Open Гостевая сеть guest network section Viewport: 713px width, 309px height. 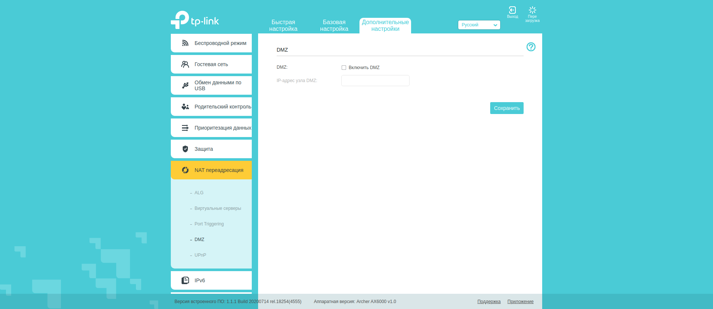point(211,64)
